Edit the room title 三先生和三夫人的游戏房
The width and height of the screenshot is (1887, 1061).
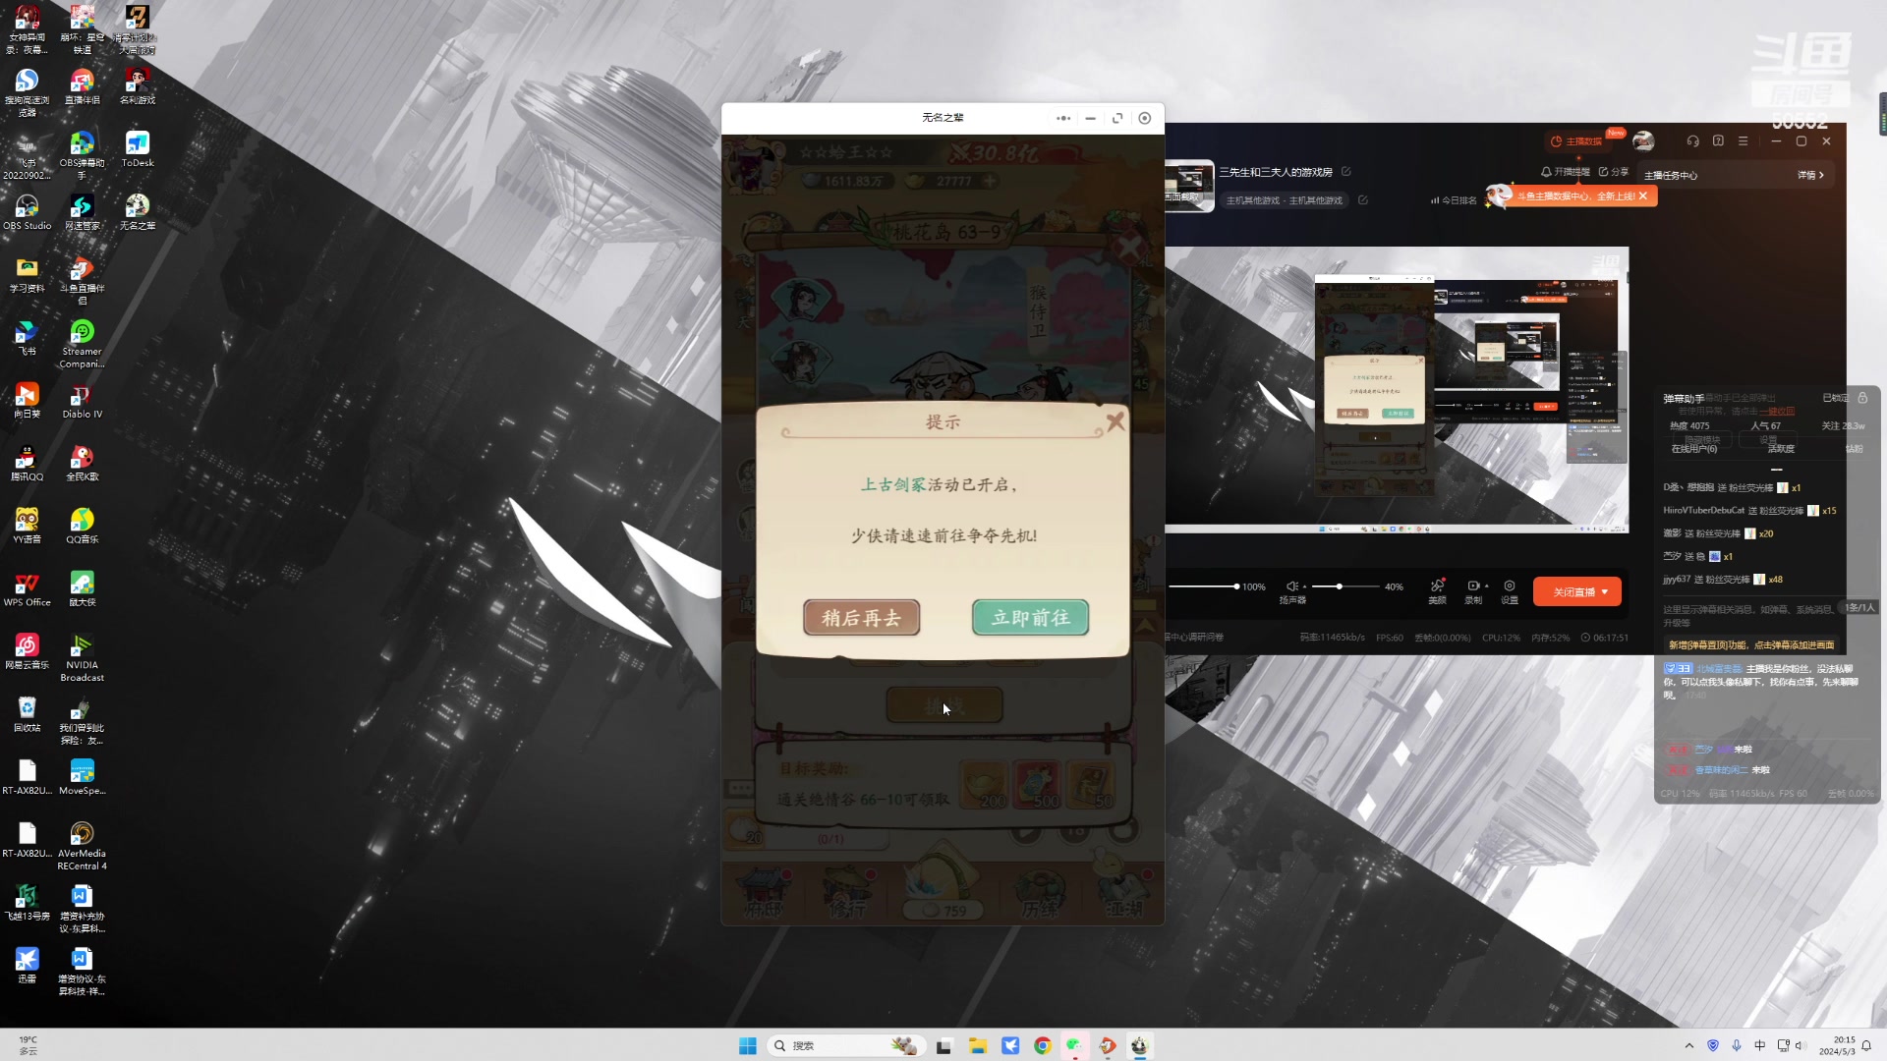click(1345, 172)
